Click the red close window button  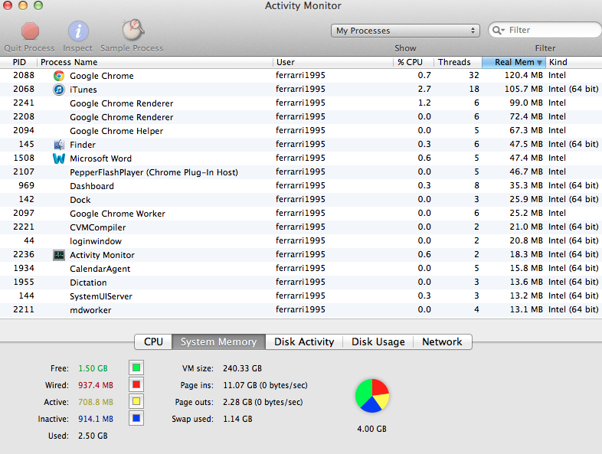(x=8, y=5)
